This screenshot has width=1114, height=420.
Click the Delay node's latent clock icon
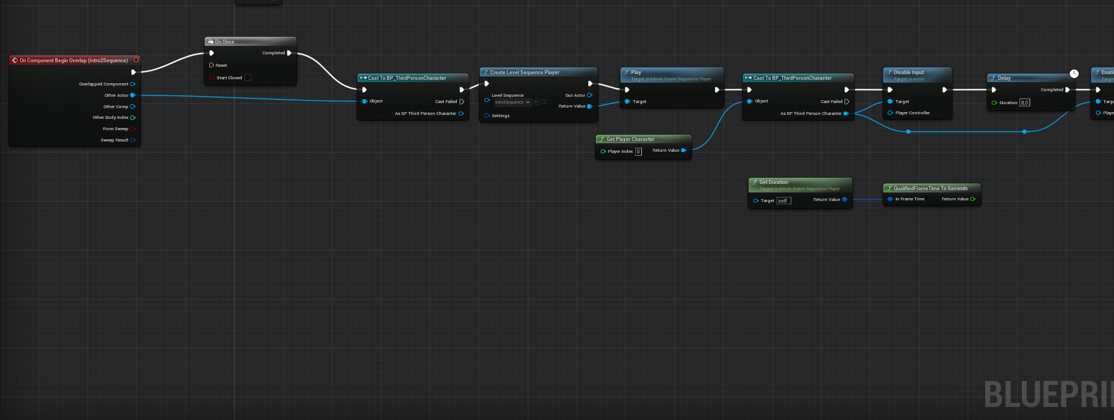click(x=1074, y=74)
